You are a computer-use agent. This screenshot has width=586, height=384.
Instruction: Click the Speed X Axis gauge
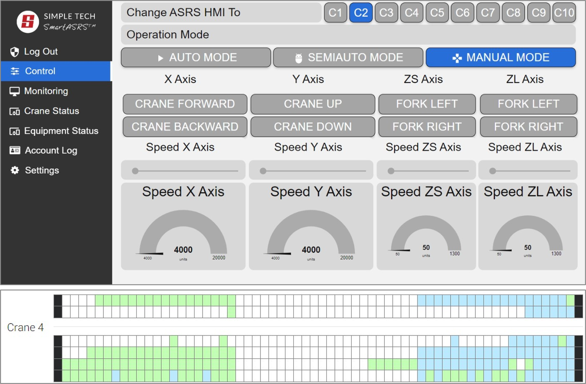[x=183, y=235]
